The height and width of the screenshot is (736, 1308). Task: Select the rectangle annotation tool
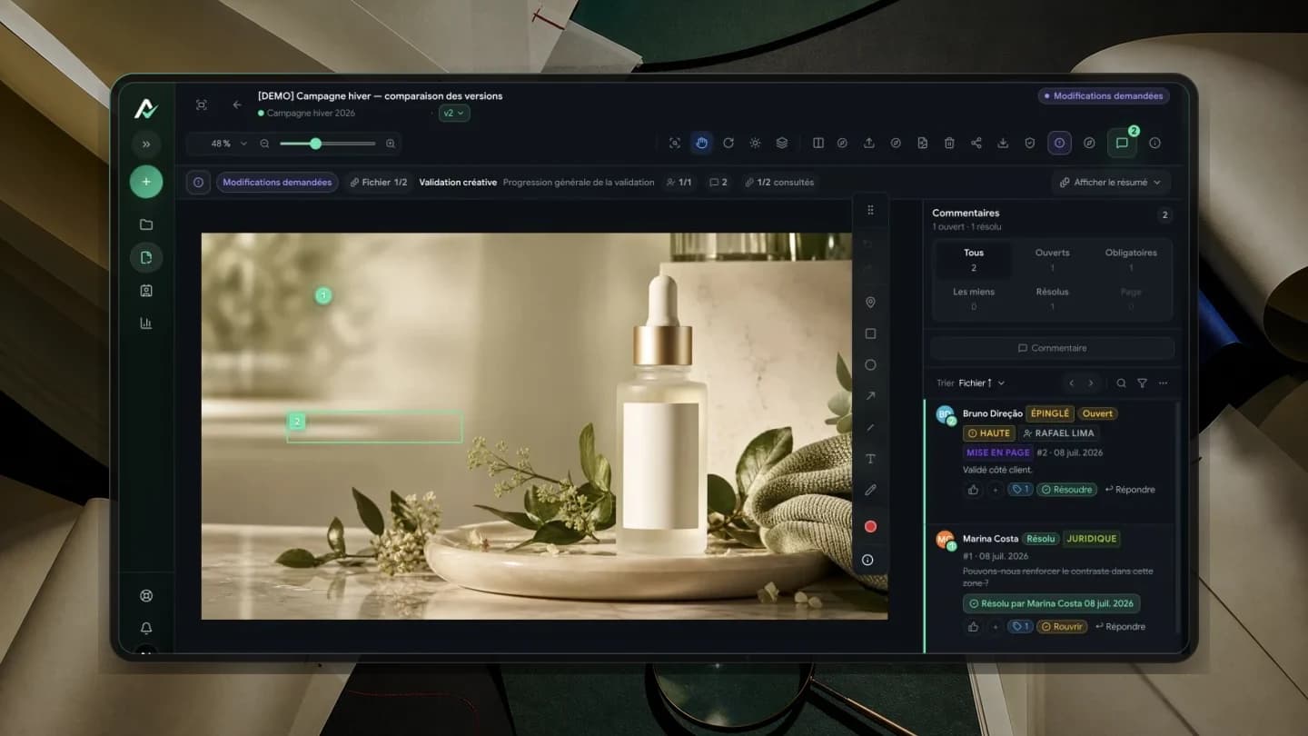(x=870, y=333)
